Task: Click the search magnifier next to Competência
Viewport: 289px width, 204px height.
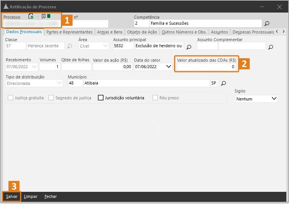Action: coord(267,24)
